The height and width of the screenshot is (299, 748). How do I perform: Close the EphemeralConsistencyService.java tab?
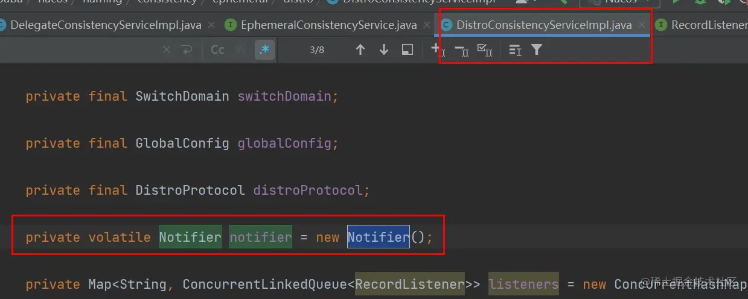pyautogui.click(x=427, y=25)
